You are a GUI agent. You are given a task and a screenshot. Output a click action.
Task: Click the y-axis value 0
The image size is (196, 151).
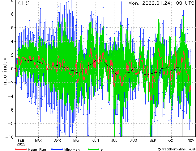(12, 69)
